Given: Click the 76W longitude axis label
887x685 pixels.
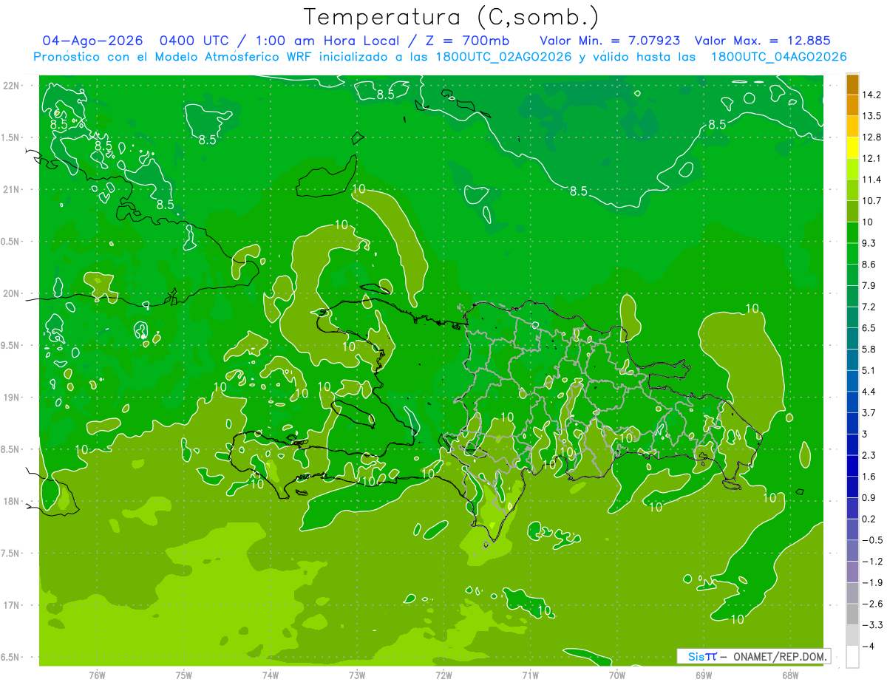Looking at the screenshot, I should point(97,675).
